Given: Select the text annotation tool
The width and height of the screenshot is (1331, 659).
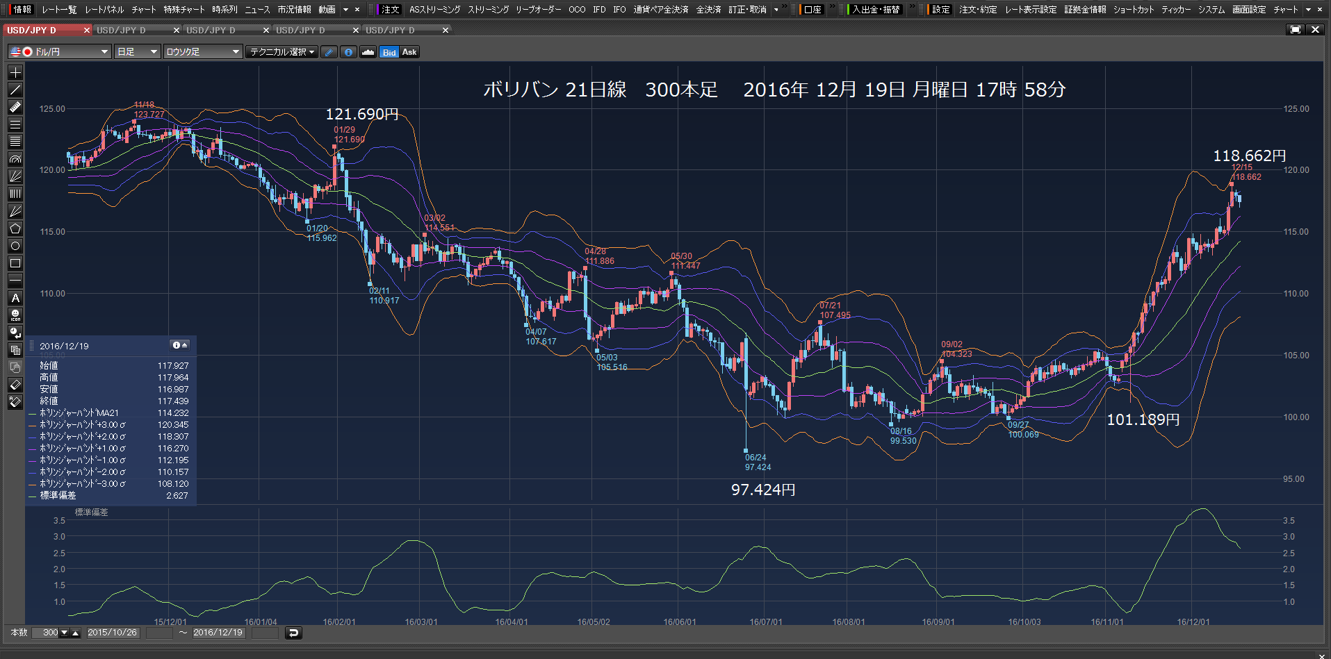Looking at the screenshot, I should (15, 298).
